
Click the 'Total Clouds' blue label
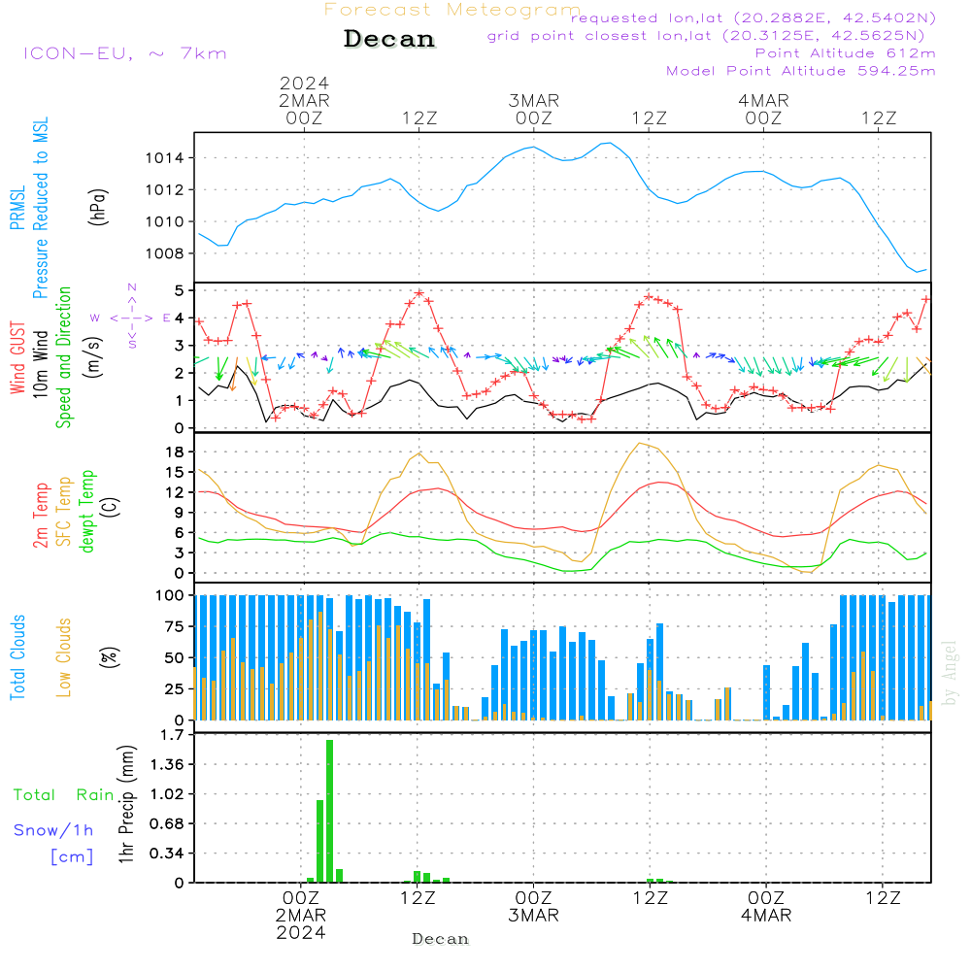pos(17,657)
